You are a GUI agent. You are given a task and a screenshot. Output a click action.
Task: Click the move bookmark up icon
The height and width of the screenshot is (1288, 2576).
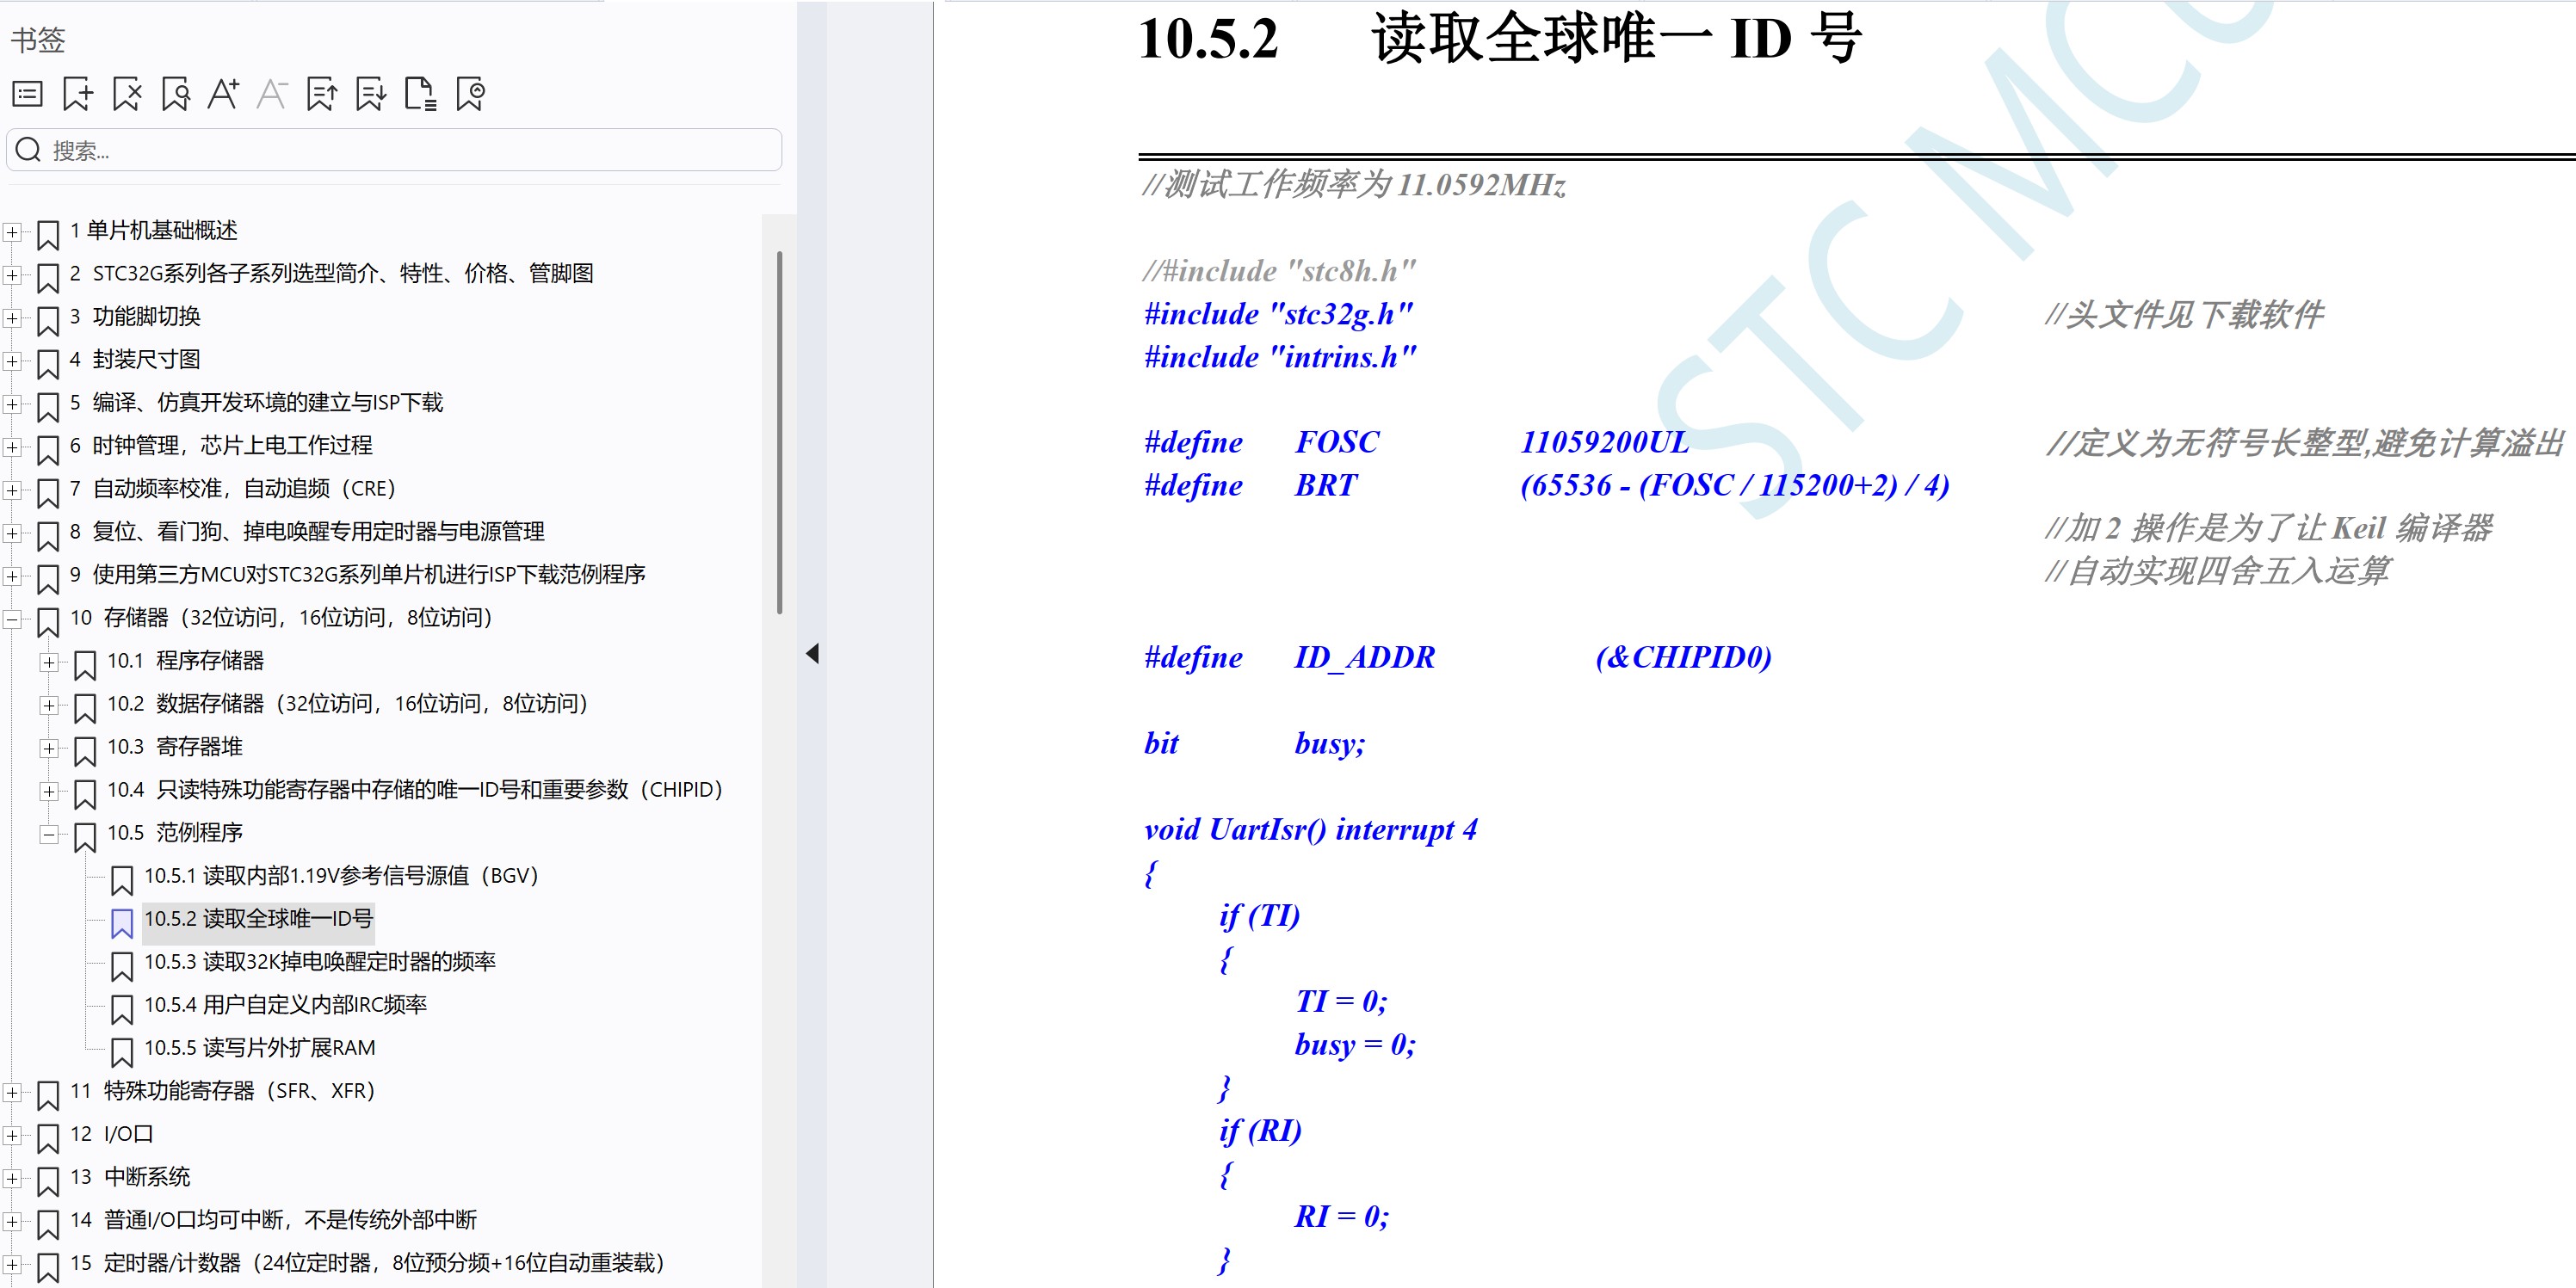321,95
